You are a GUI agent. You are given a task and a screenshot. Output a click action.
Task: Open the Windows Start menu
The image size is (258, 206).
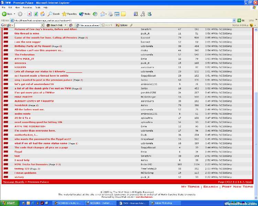click(x=9, y=203)
